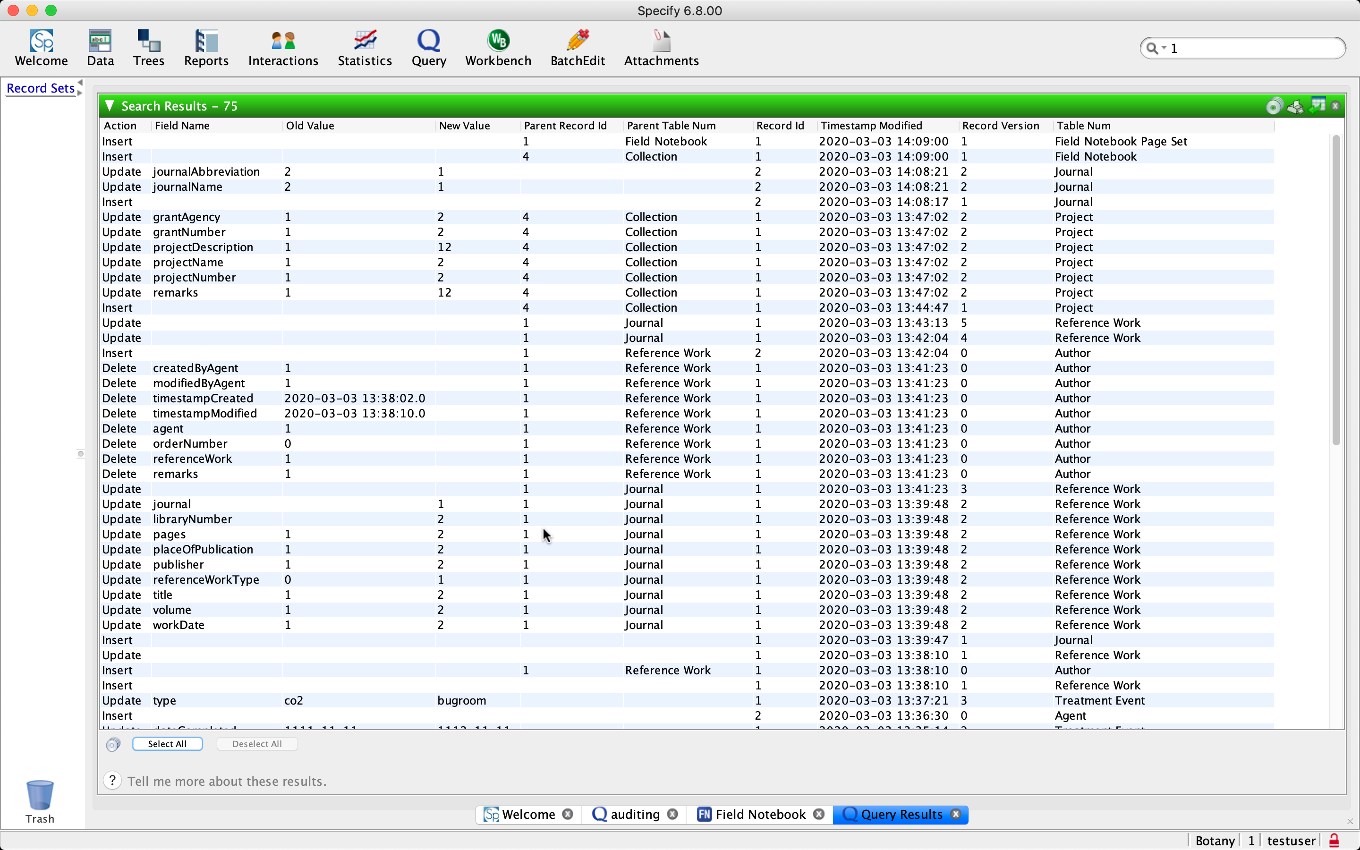
Task: Open the Reports module
Action: click(x=206, y=48)
